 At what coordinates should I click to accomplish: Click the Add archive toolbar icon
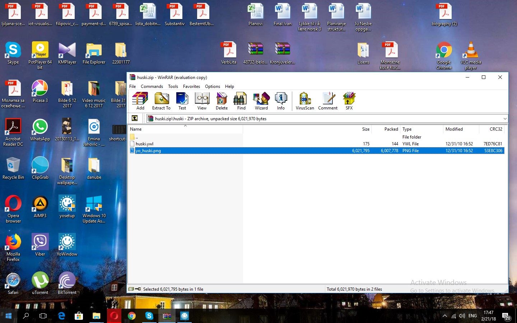(x=140, y=101)
